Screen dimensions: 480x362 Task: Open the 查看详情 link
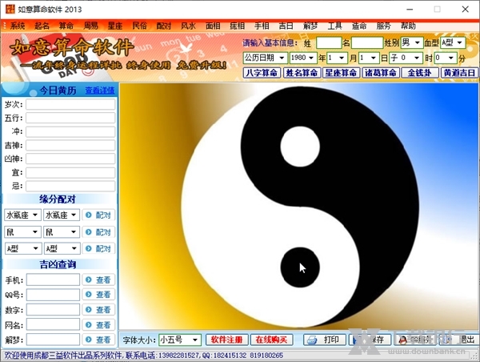pyautogui.click(x=100, y=90)
